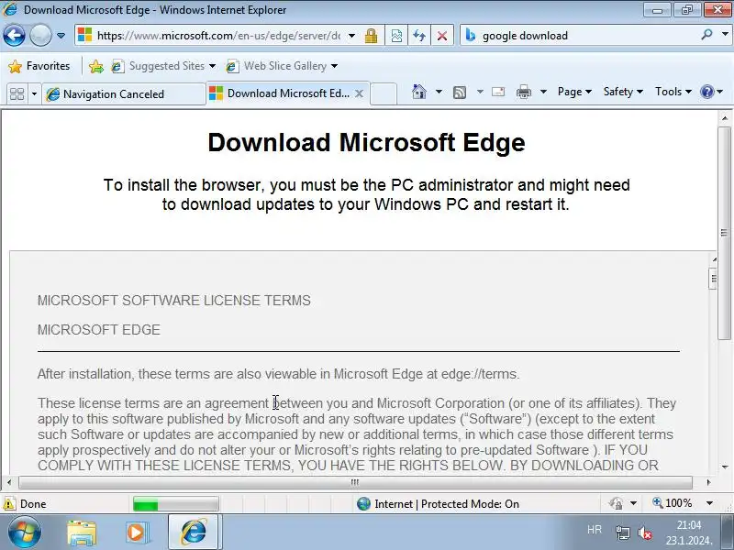The width and height of the screenshot is (734, 550).
Task: Open the Page menu
Action: (x=574, y=92)
